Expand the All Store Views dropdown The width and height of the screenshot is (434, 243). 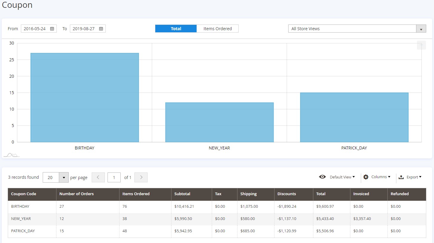click(x=421, y=29)
